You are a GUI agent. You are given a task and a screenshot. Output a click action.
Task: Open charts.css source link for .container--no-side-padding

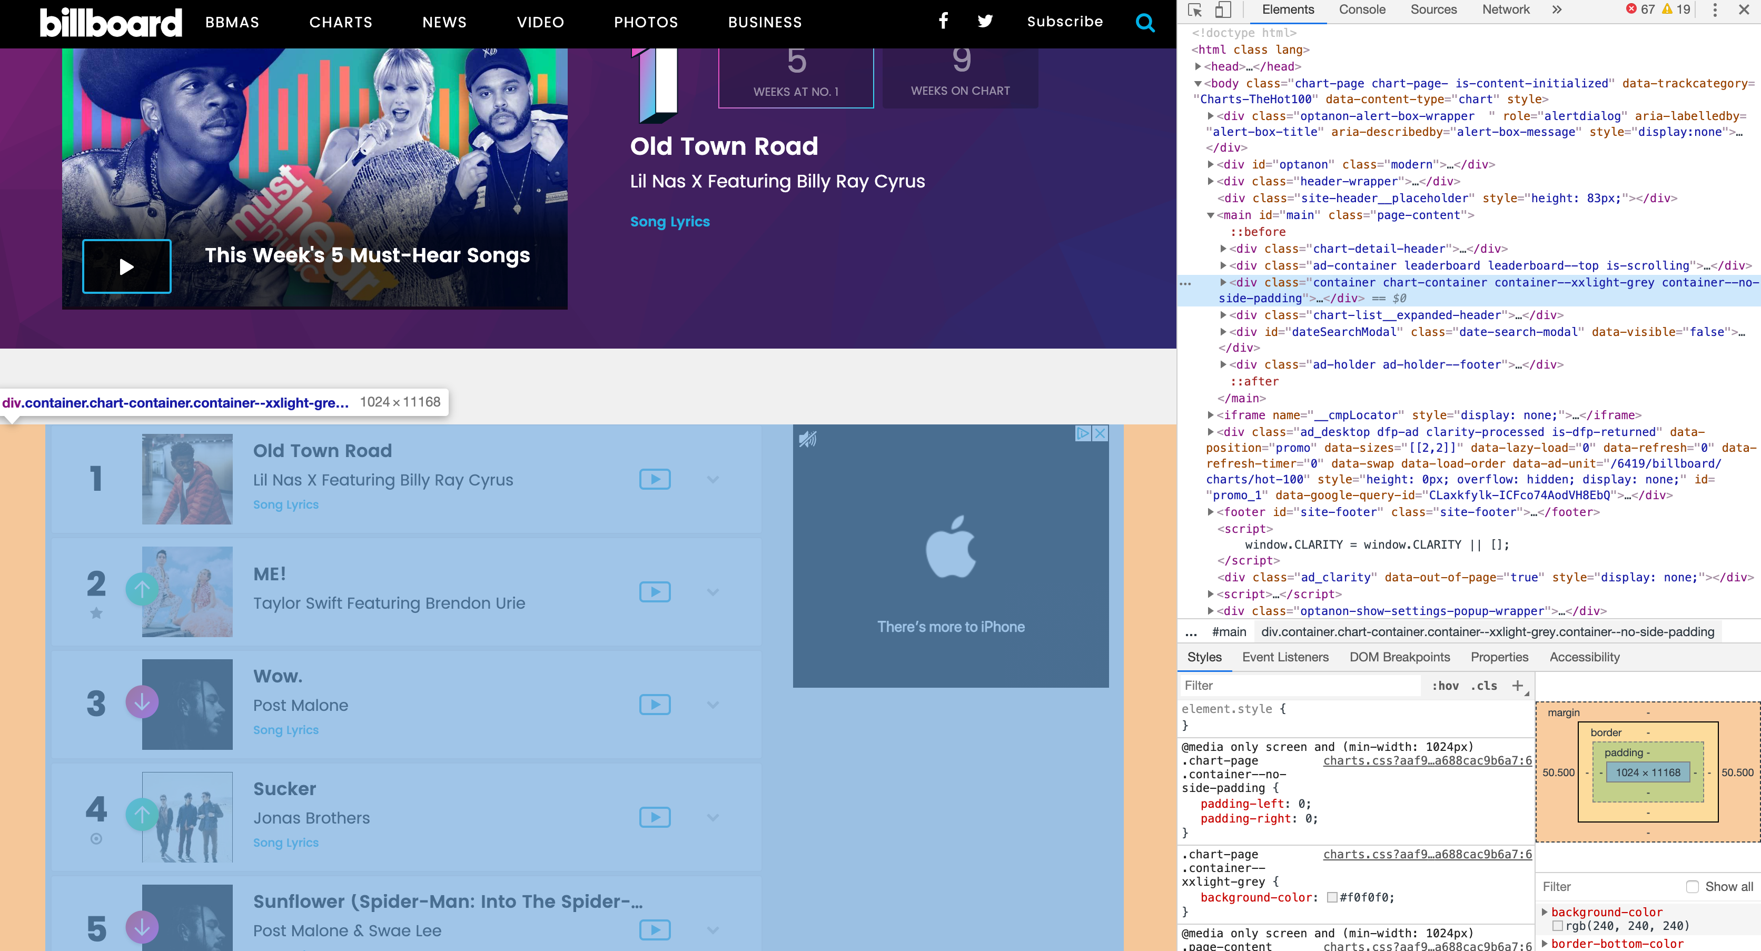(x=1428, y=761)
